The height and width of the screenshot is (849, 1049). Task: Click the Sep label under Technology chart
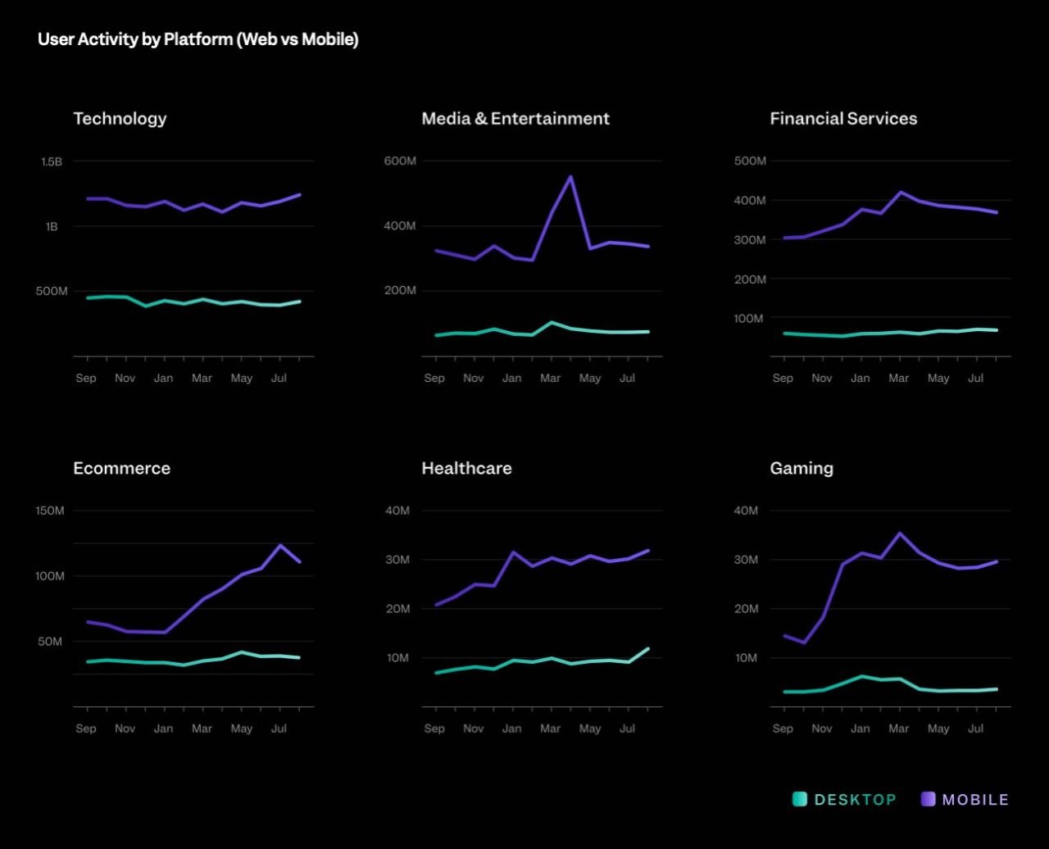[86, 378]
